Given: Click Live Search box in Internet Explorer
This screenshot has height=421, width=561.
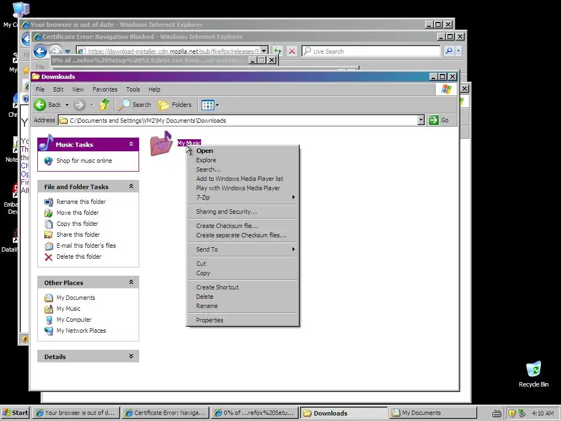Looking at the screenshot, I should click(x=371, y=51).
